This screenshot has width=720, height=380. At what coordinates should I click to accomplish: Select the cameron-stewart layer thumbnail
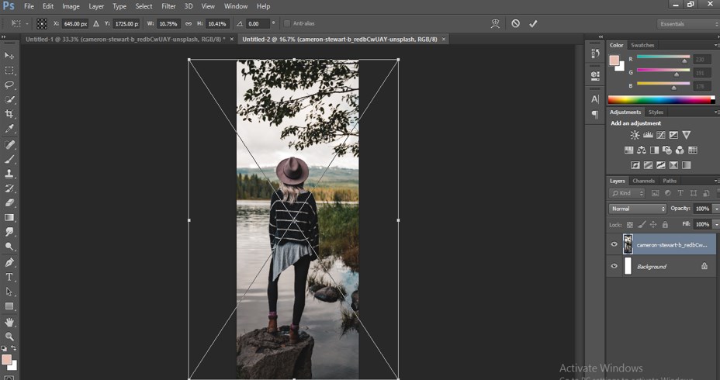pos(628,244)
